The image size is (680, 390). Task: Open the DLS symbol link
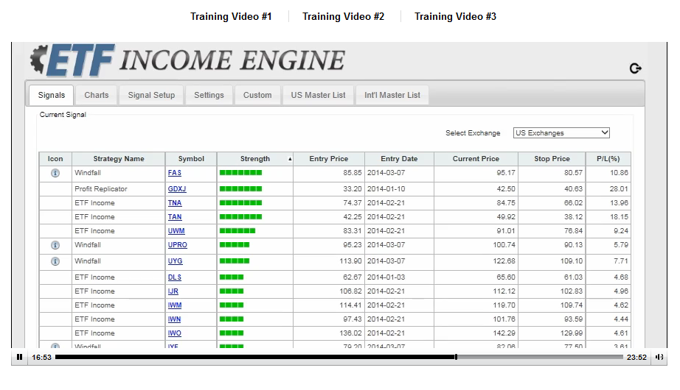(x=174, y=277)
